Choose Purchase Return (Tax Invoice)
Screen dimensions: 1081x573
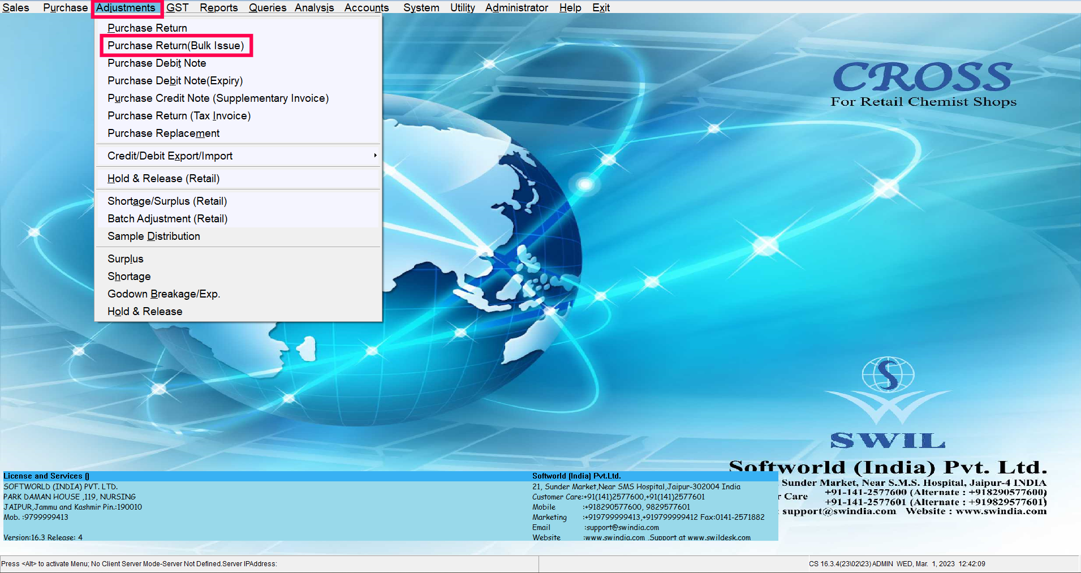(238, 115)
